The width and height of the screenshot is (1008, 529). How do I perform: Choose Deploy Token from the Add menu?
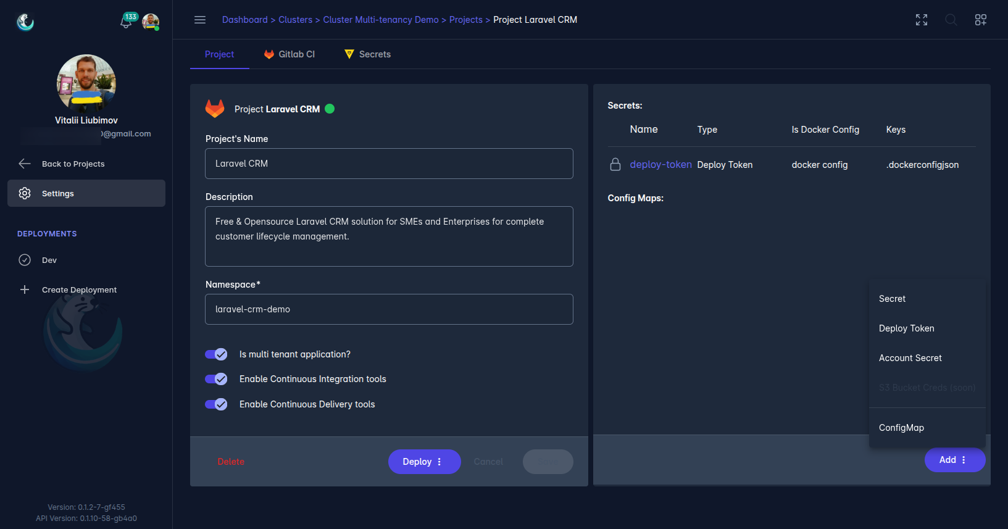(927, 328)
